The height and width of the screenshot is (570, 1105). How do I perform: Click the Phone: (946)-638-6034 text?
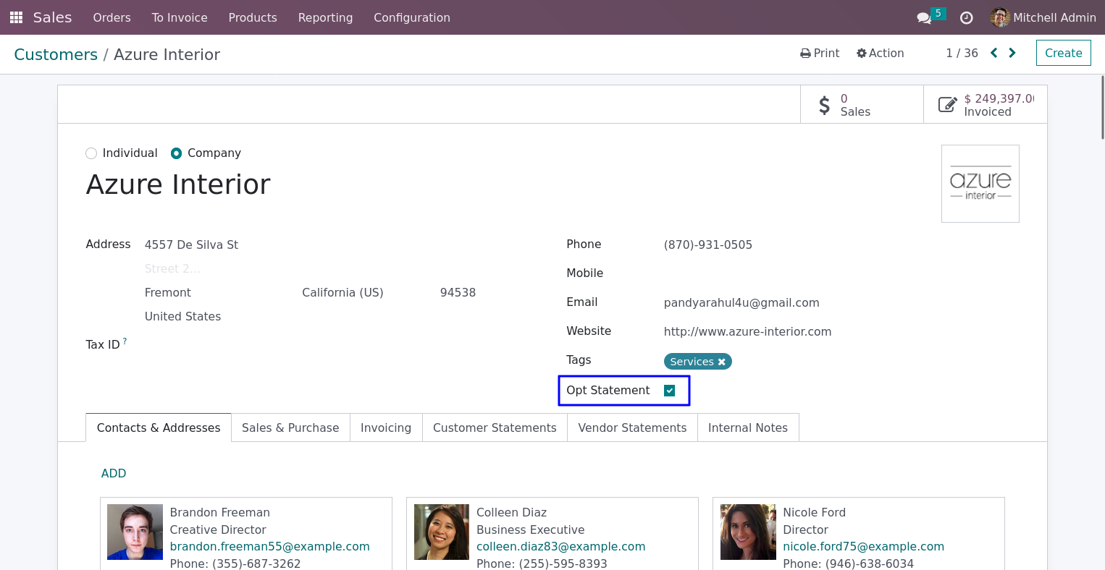coord(848,563)
